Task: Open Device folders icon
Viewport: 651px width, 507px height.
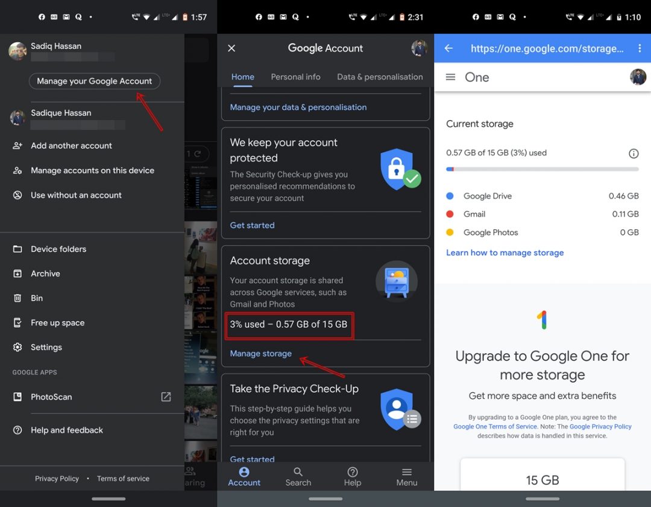Action: (x=17, y=249)
